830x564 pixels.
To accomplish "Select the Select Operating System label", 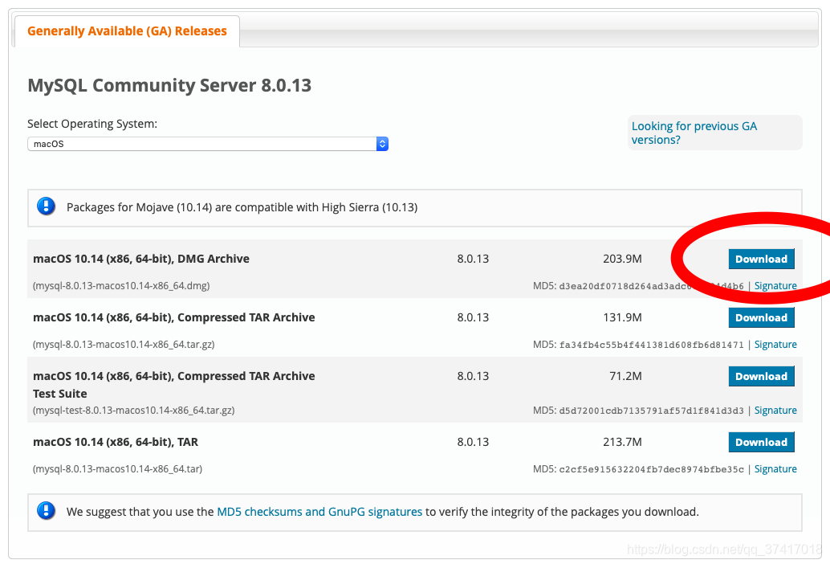I will (x=92, y=124).
